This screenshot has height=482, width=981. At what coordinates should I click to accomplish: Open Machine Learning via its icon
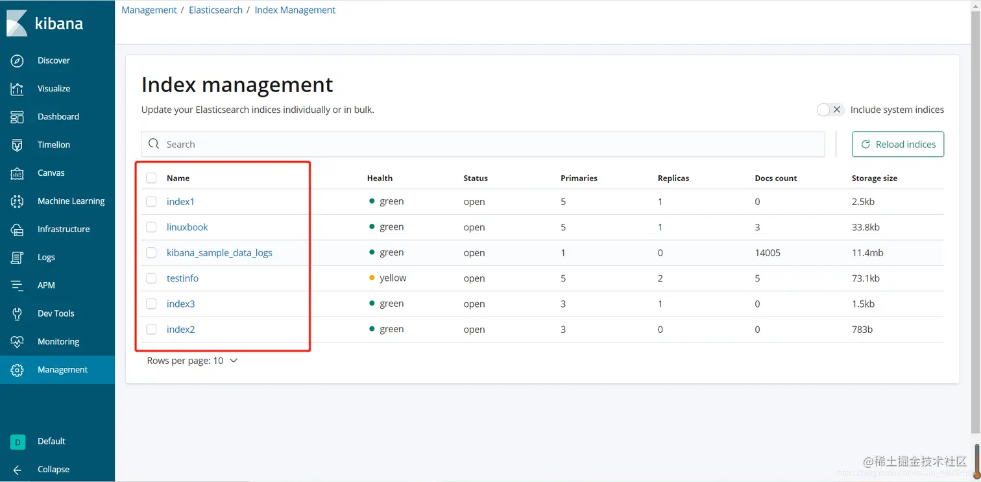(18, 201)
